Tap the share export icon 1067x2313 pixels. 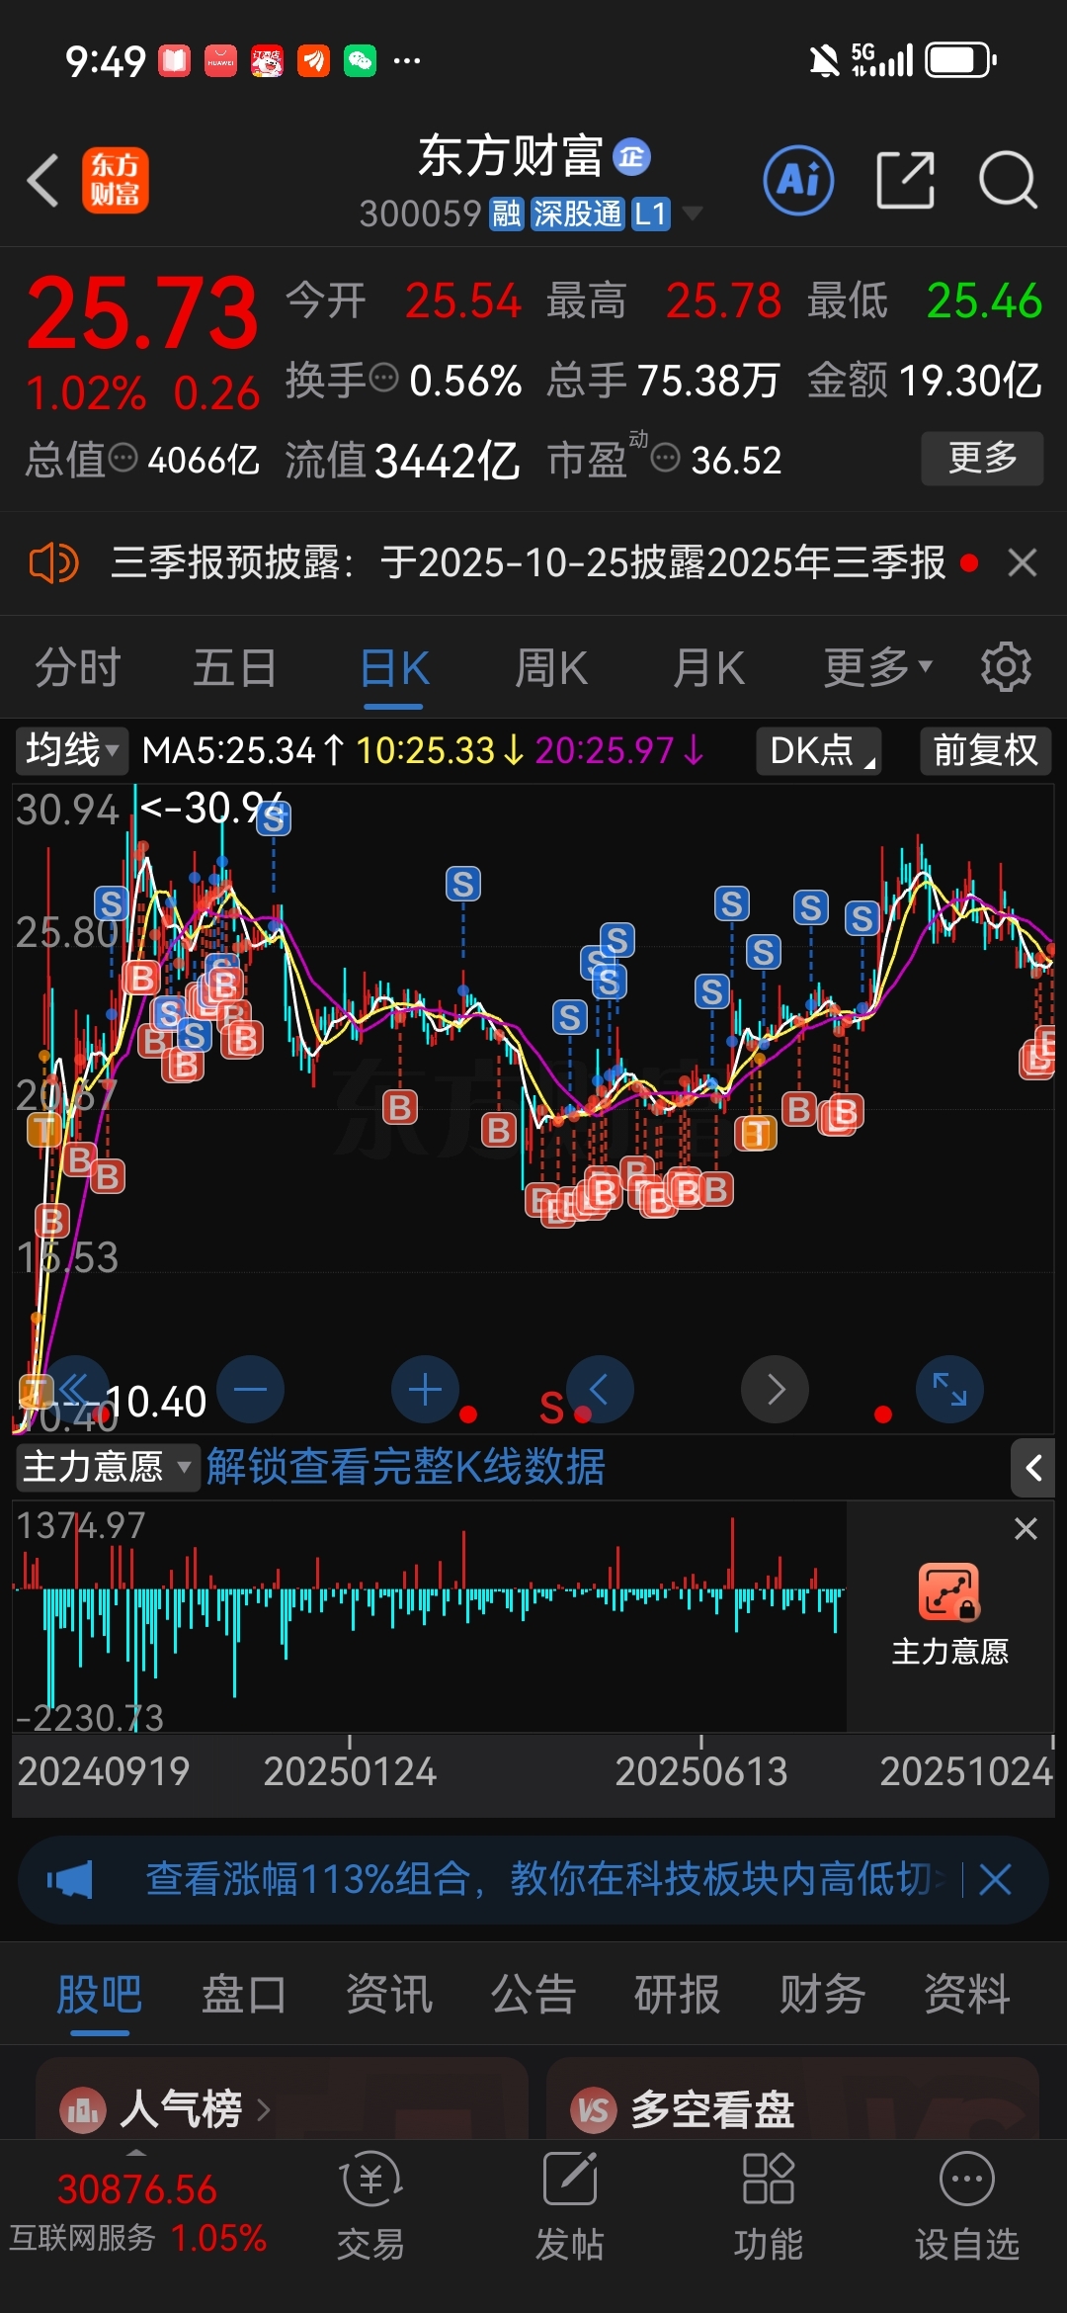pyautogui.click(x=905, y=181)
